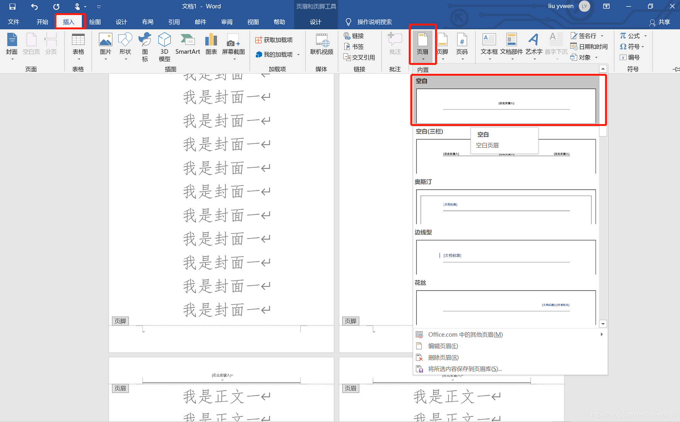The width and height of the screenshot is (680, 422).
Task: Open the 屏幕截图 screenshot tool
Action: [x=233, y=46]
